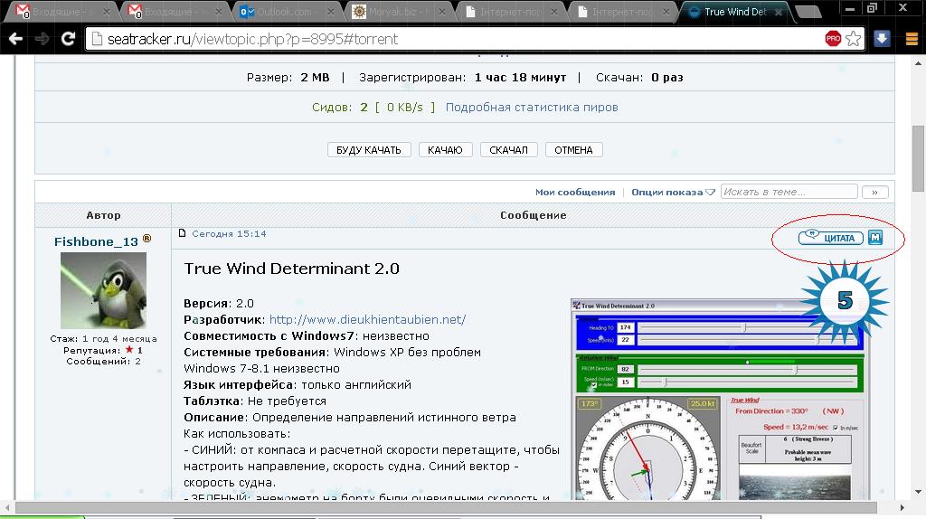Click the Искать в теме search field
926x519 pixels.
point(789,192)
